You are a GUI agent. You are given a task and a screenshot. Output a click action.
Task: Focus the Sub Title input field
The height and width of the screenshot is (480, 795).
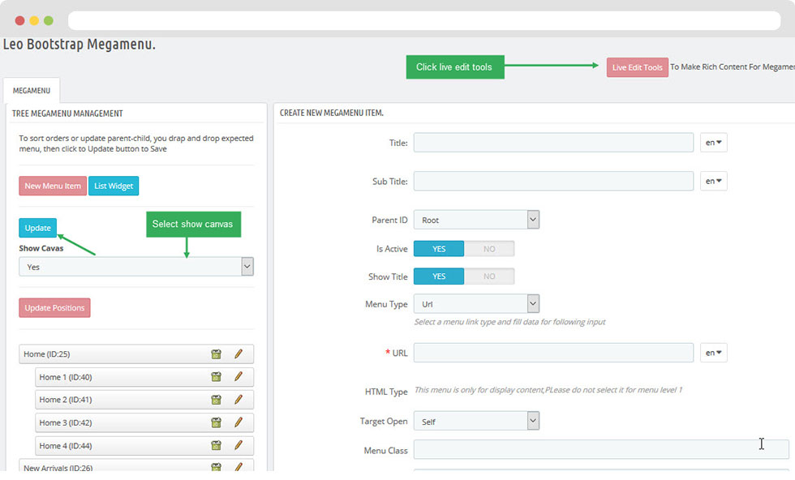pyautogui.click(x=553, y=181)
